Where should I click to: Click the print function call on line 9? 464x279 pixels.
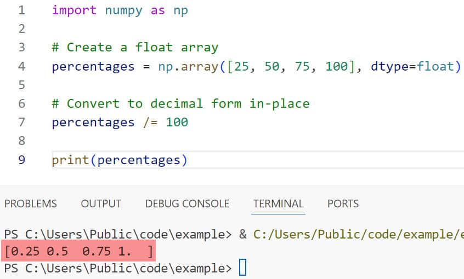click(x=70, y=160)
